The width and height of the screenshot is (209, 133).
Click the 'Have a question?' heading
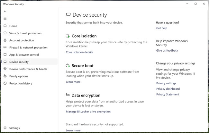(168, 22)
